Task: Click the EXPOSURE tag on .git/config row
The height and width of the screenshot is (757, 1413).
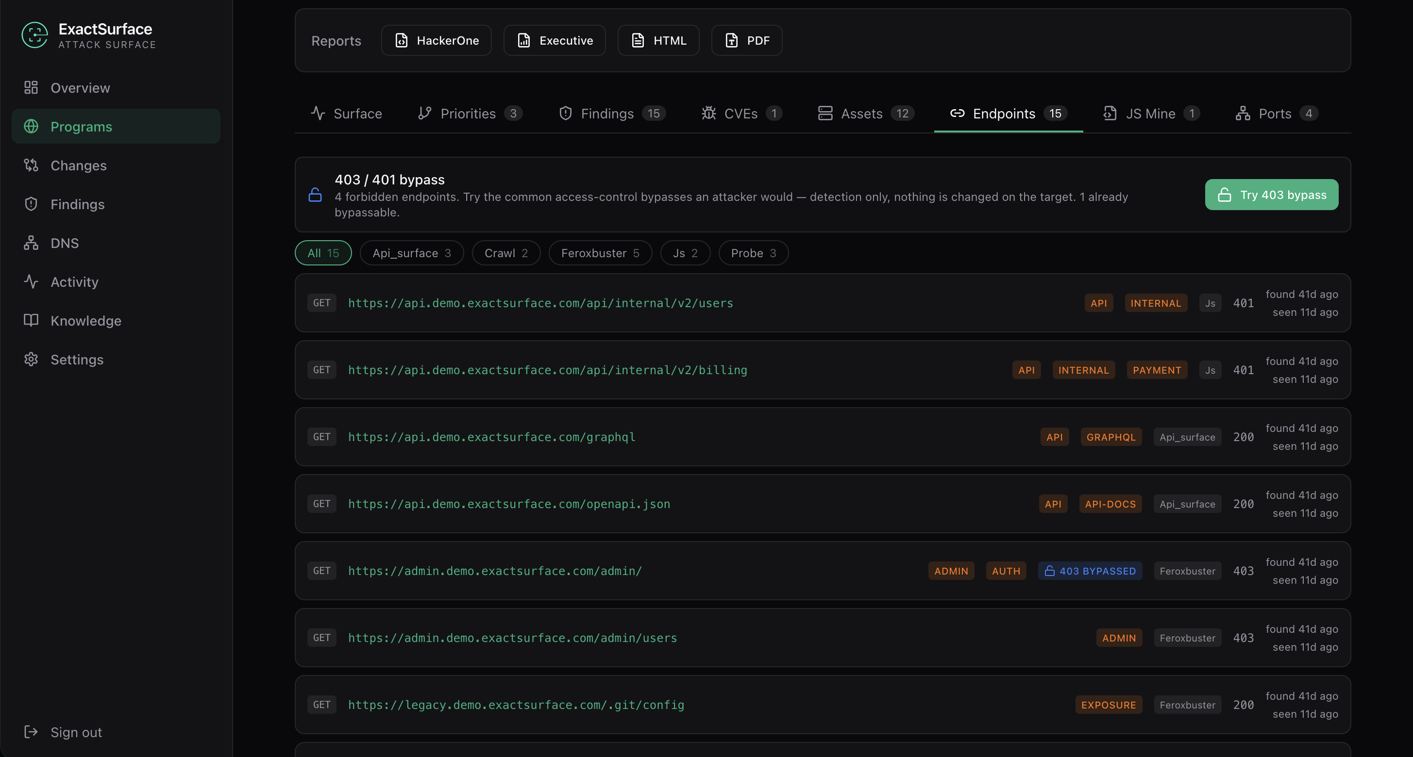Action: (x=1109, y=705)
